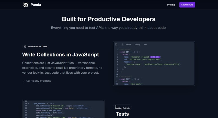Viewport: 218px width, 118px height.
Task: Click the document icon in Collections badge
Action: [25, 47]
